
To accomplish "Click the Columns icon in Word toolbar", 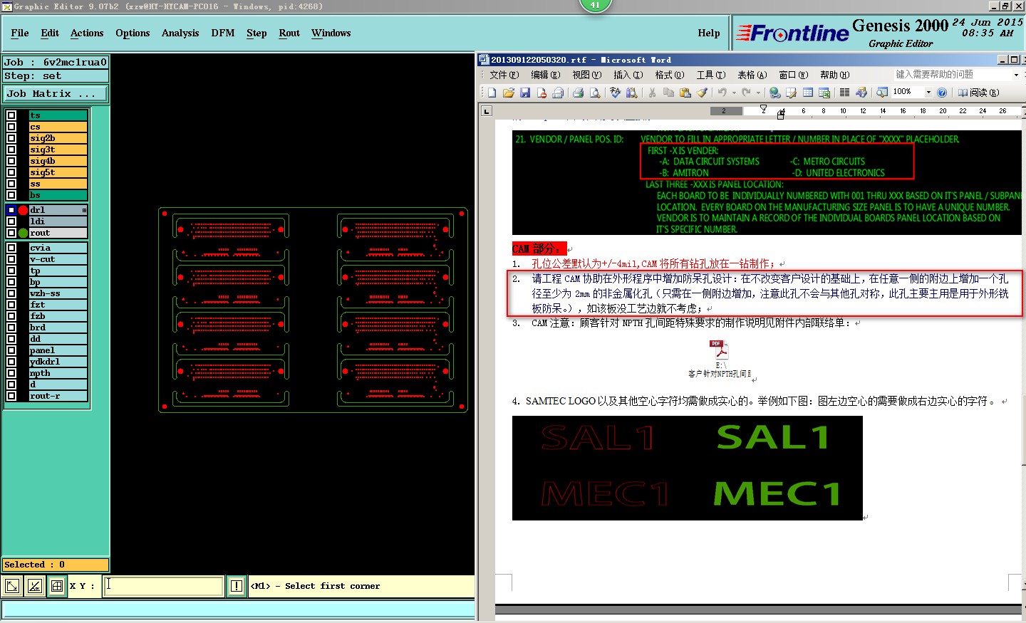I will (844, 93).
